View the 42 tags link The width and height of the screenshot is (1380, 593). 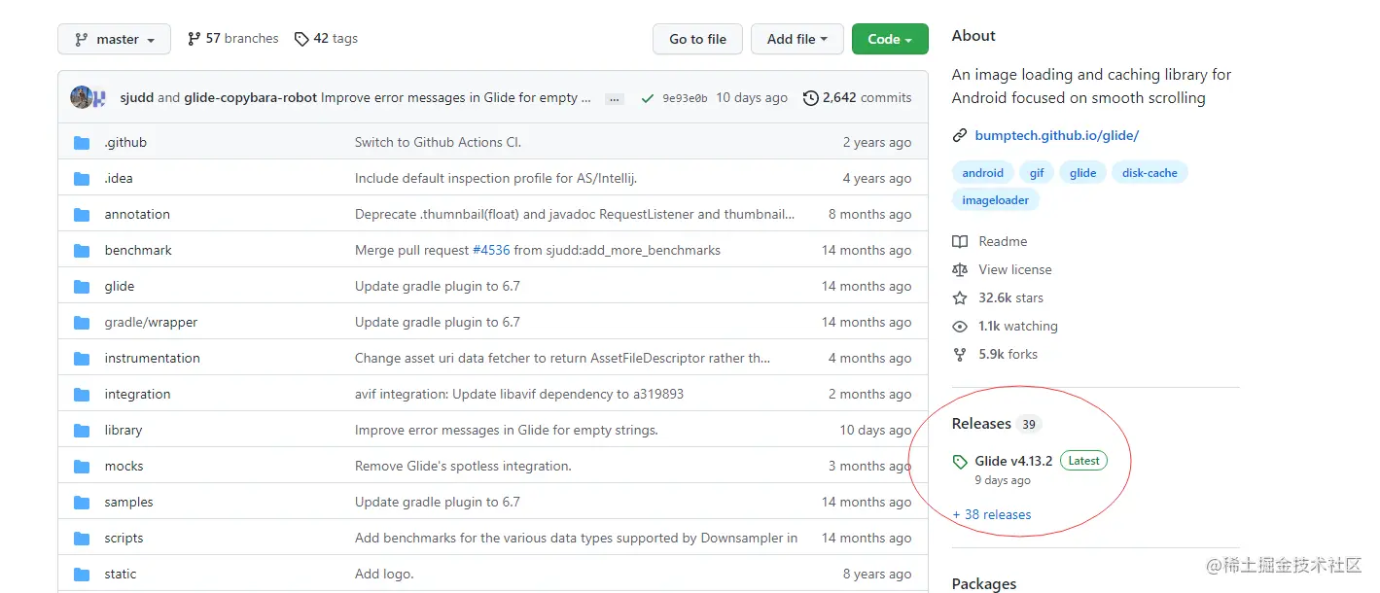point(326,39)
